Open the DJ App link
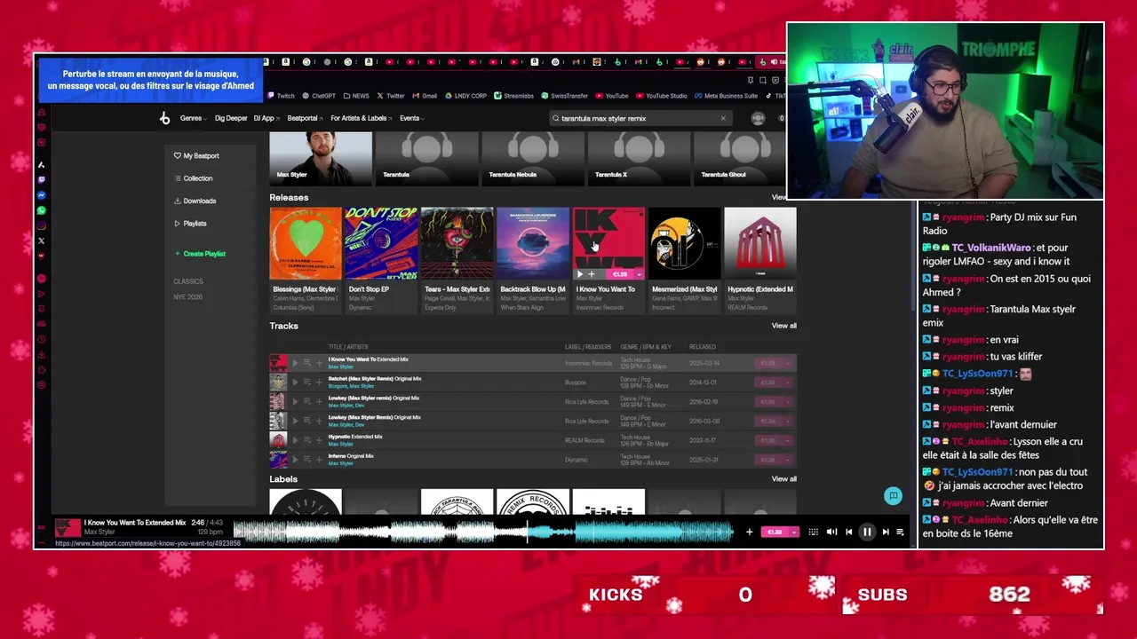 pos(266,118)
